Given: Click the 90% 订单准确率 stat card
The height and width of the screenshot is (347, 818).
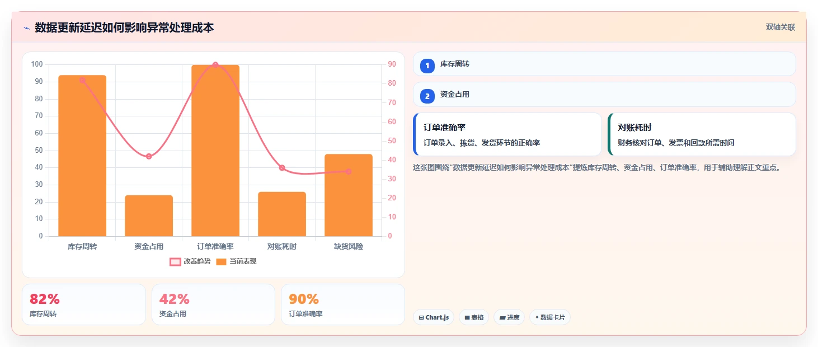Looking at the screenshot, I should [x=343, y=304].
